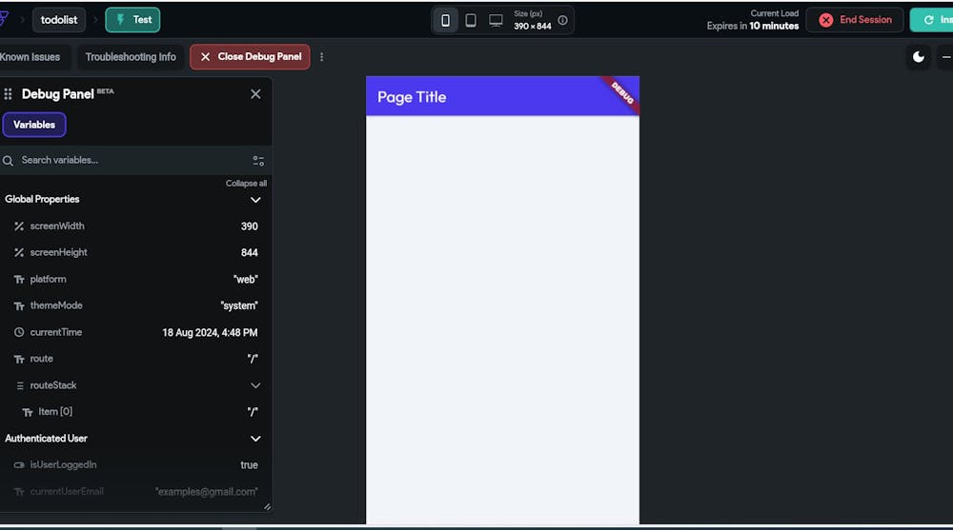Click the route text type icon

point(19,359)
